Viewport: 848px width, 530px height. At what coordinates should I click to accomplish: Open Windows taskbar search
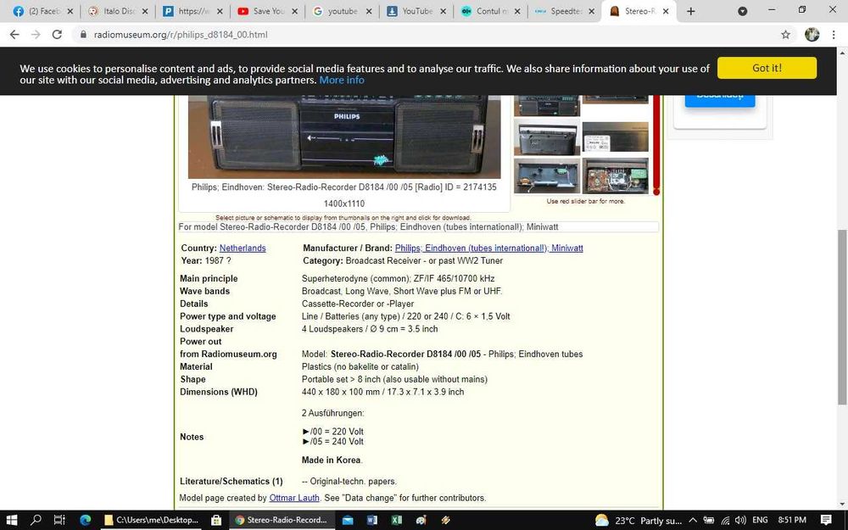click(x=36, y=521)
